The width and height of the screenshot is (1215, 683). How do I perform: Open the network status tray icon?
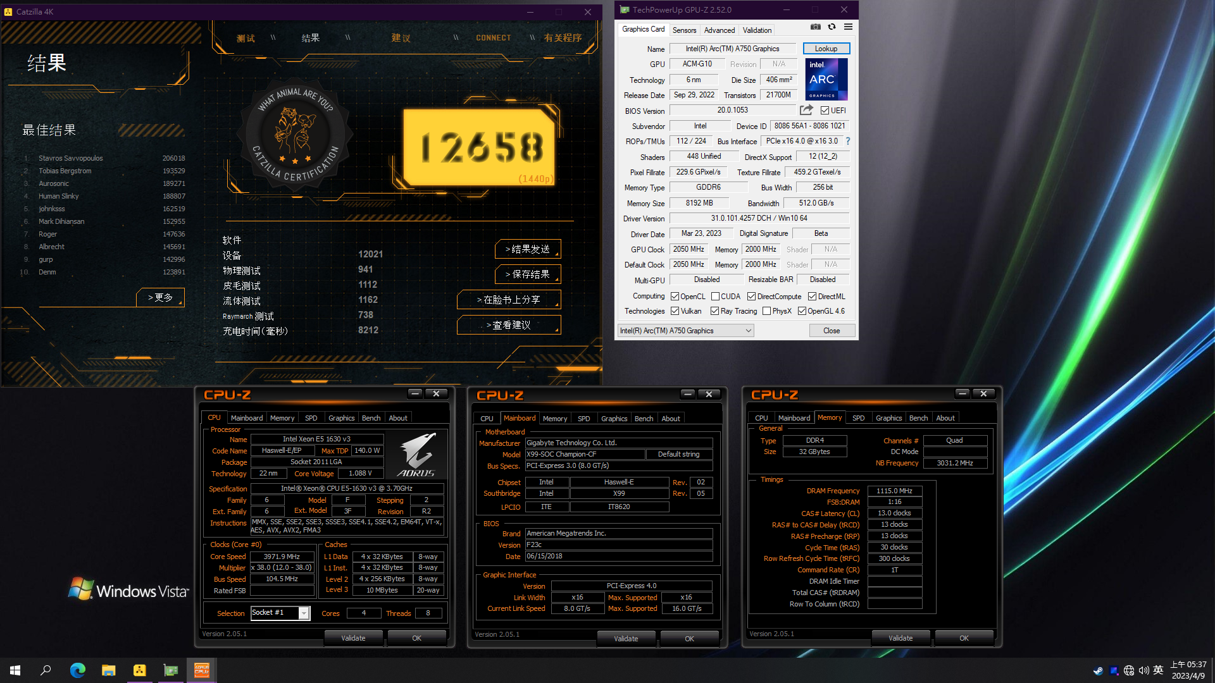pyautogui.click(x=1129, y=670)
